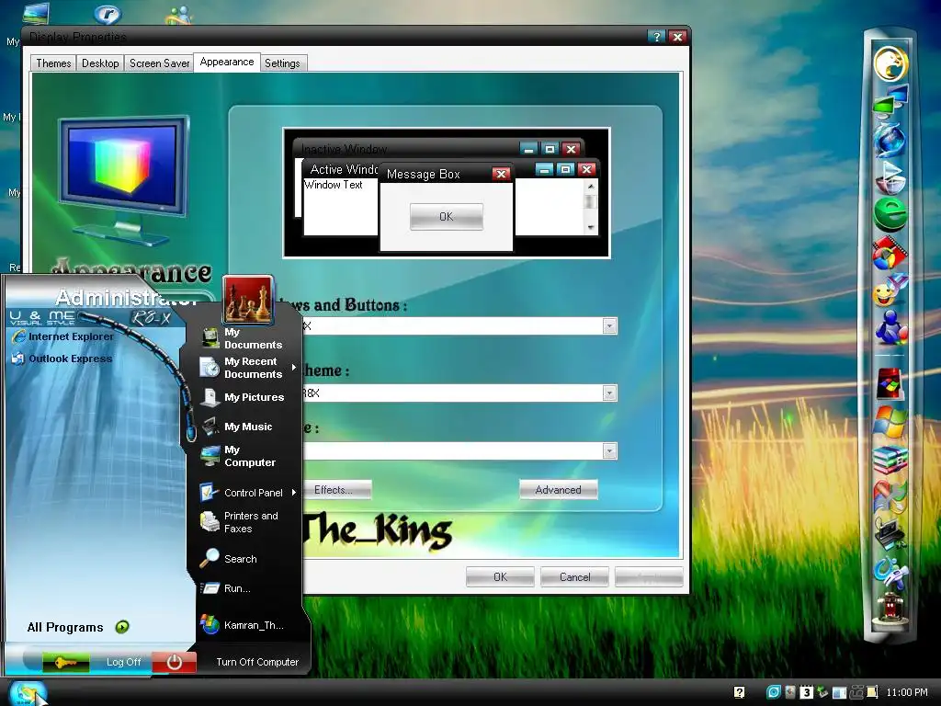Image resolution: width=941 pixels, height=706 pixels.
Task: Click OK in the Message Box preview
Action: click(x=447, y=217)
